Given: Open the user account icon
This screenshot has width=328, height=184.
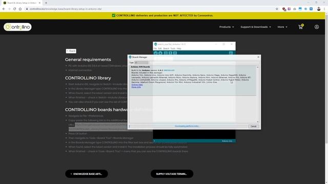Looking at the screenshot, I should pyautogui.click(x=317, y=27).
